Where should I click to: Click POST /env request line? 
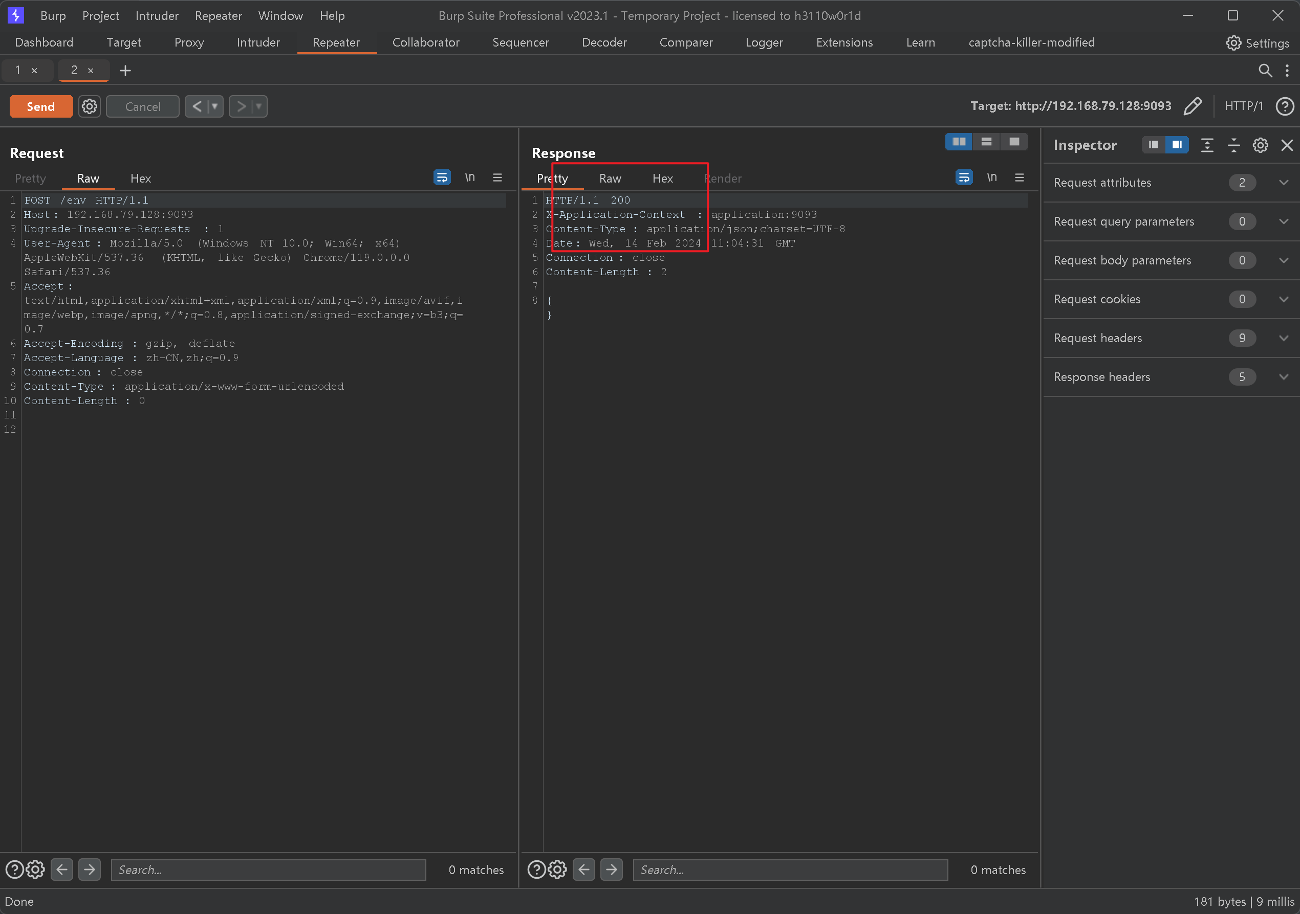(86, 200)
